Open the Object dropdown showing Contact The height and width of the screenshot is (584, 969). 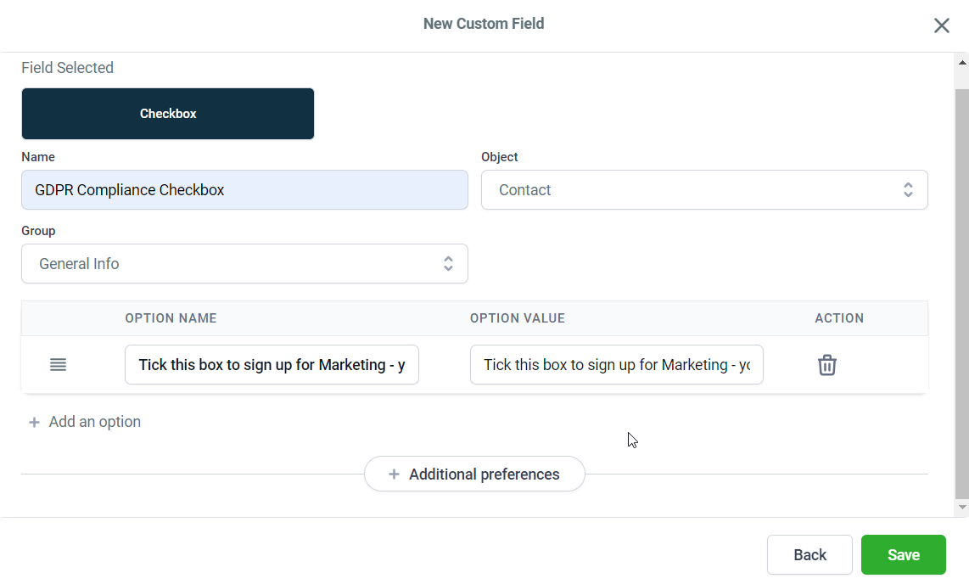pos(703,190)
